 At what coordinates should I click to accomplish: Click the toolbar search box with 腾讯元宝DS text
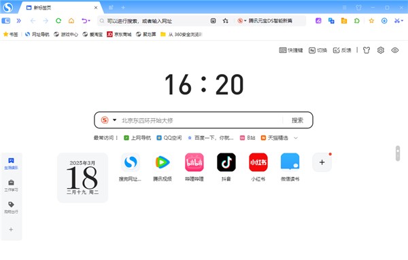tap(271, 21)
